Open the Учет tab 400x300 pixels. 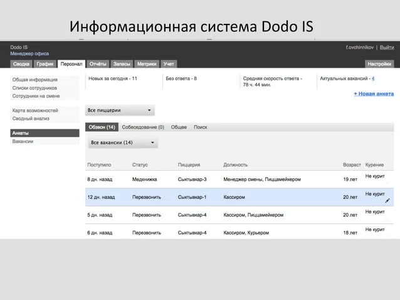tap(169, 64)
